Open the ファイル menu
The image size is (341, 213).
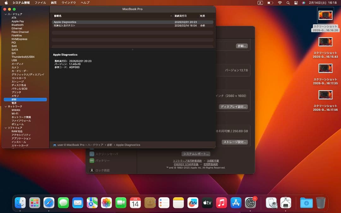pos(40,3)
